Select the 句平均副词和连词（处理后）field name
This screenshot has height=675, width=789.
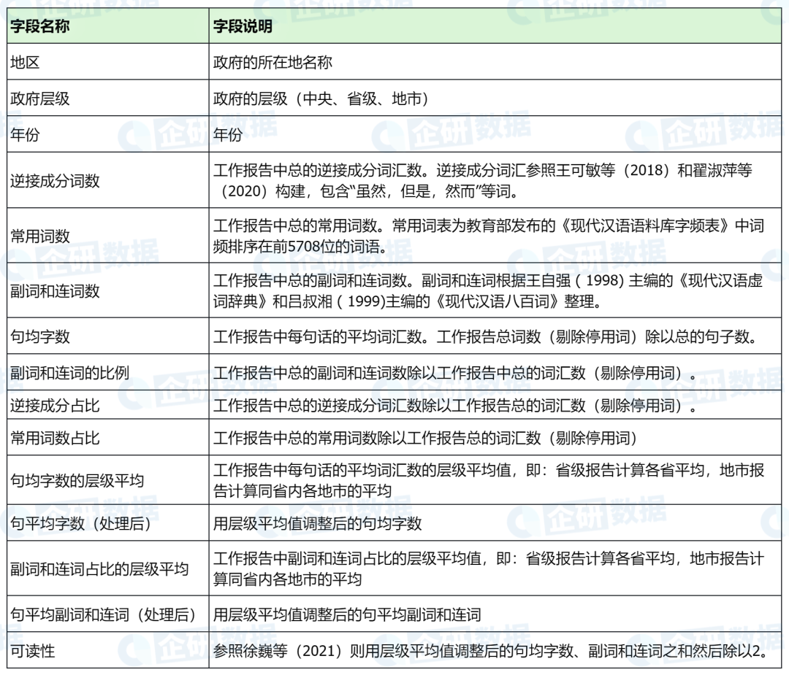[108, 614]
